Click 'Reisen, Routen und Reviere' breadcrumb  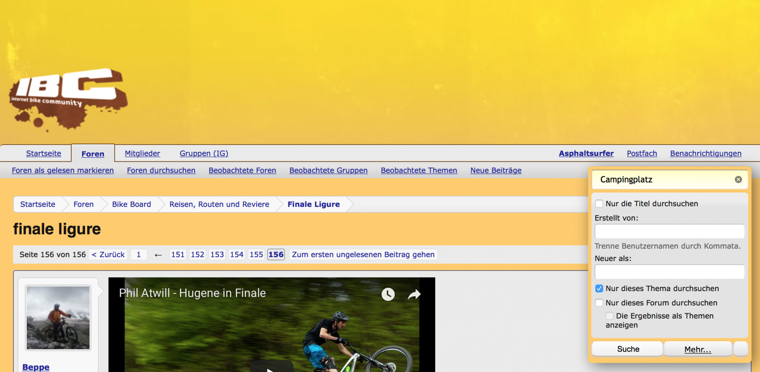coord(219,204)
